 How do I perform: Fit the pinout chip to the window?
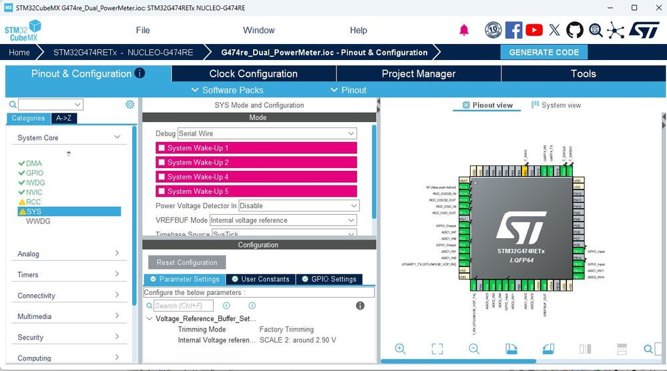(437, 349)
